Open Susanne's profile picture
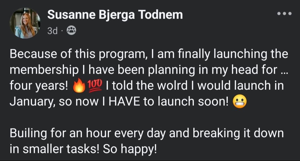This screenshot has width=300, height=161. tap(25, 23)
